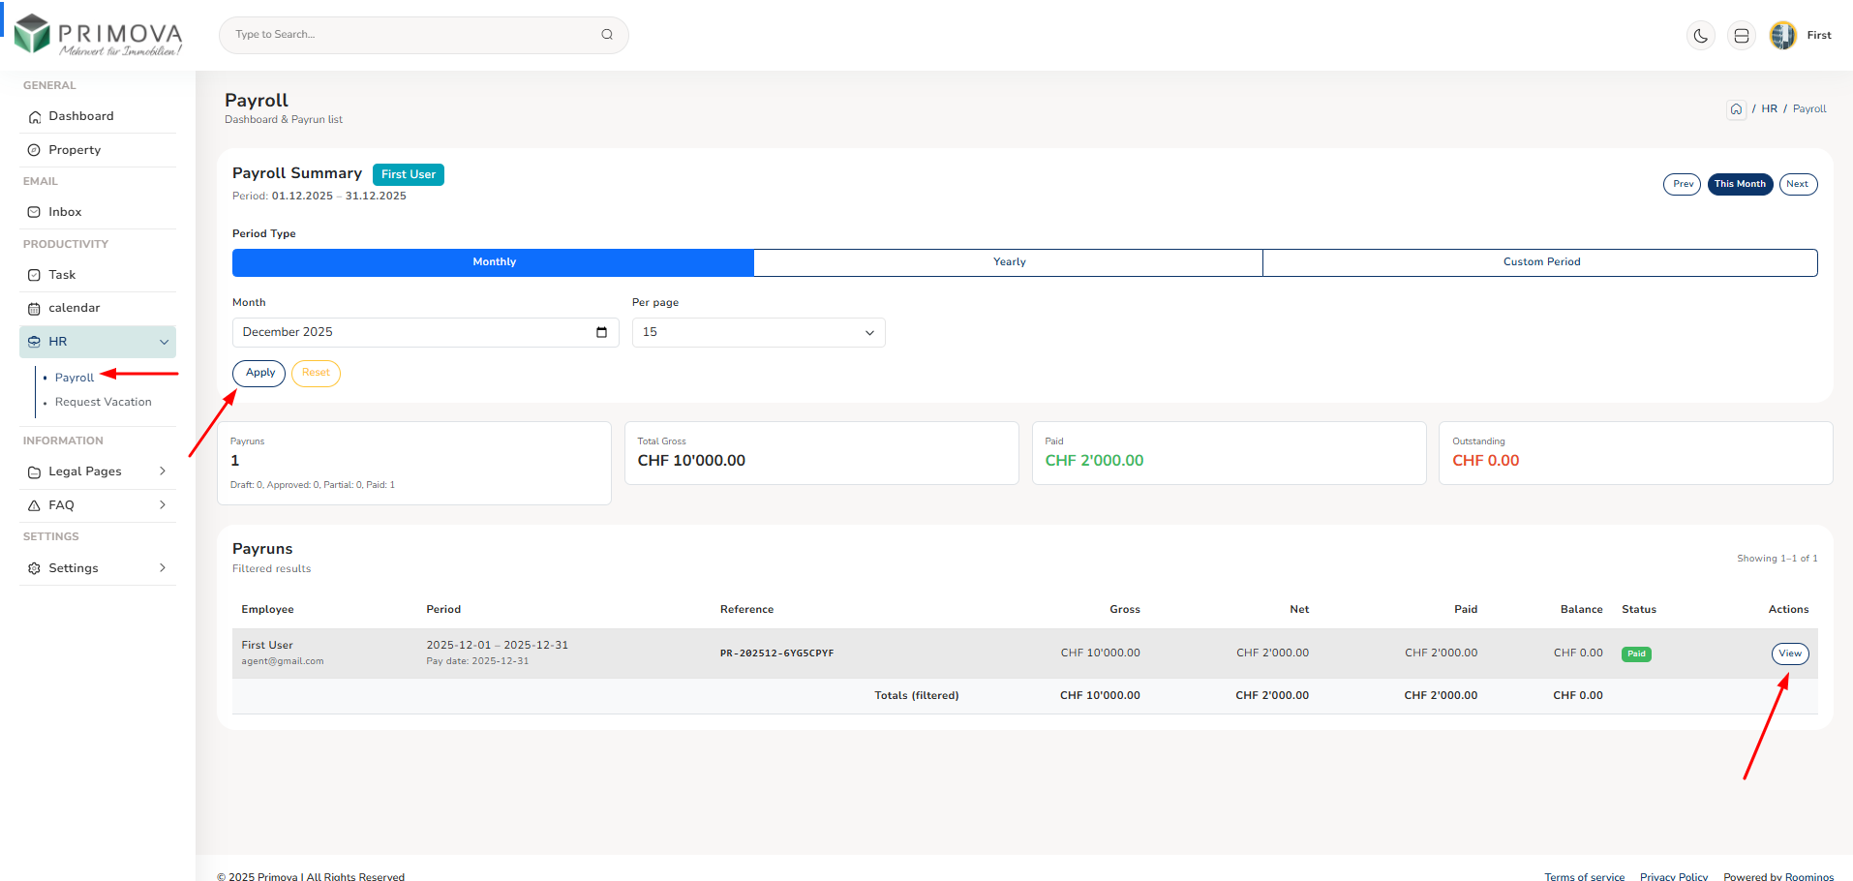Click the home breadcrumb icon
Image resolution: width=1853 pixels, height=881 pixels.
click(x=1736, y=109)
